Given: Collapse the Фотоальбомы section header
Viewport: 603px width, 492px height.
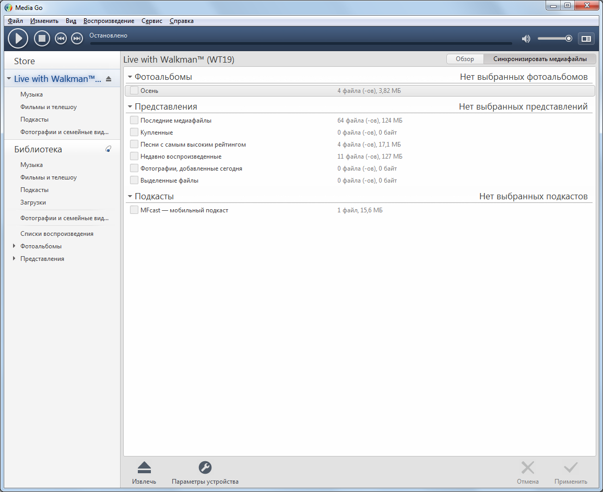Looking at the screenshot, I should pyautogui.click(x=130, y=77).
